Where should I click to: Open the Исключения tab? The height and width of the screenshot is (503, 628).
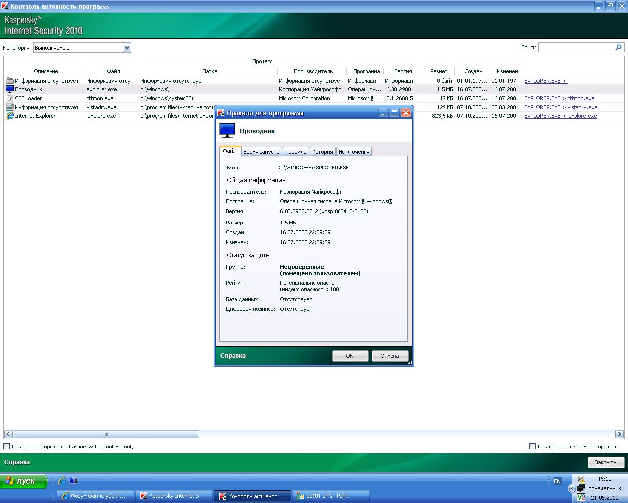point(354,152)
